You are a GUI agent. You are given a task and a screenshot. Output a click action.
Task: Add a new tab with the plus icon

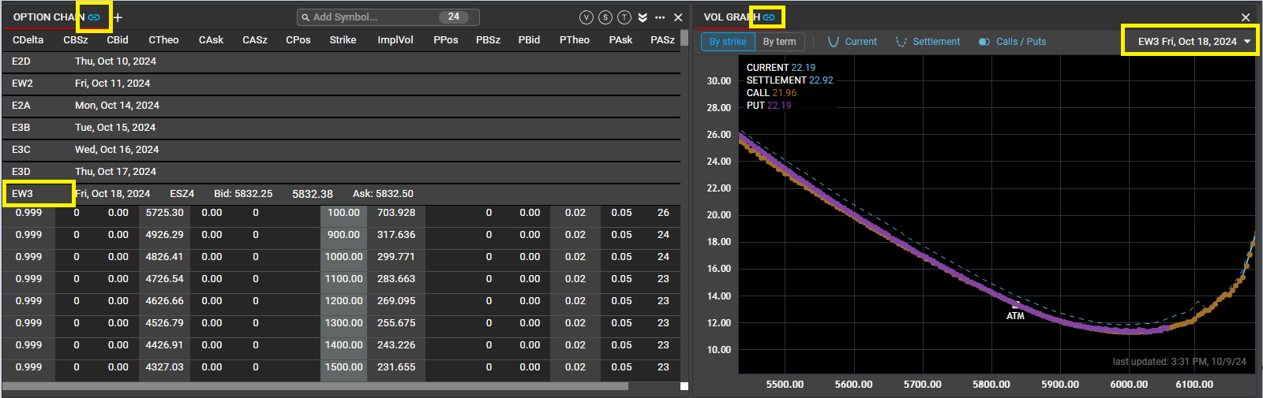coord(118,17)
